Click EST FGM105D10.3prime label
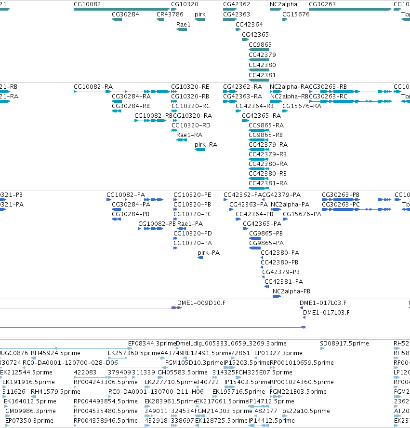This screenshot has width=410, height=428. click(194, 362)
